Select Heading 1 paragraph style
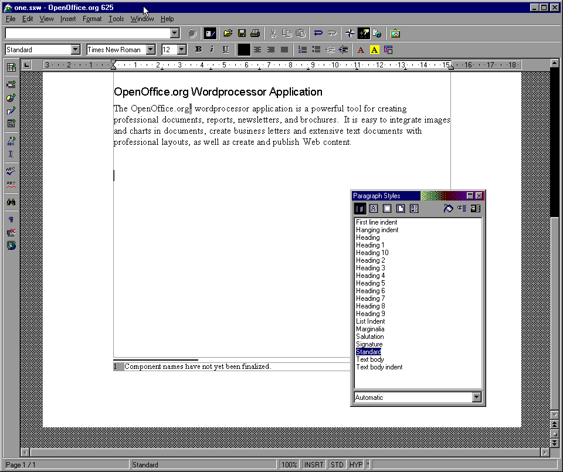 [370, 245]
